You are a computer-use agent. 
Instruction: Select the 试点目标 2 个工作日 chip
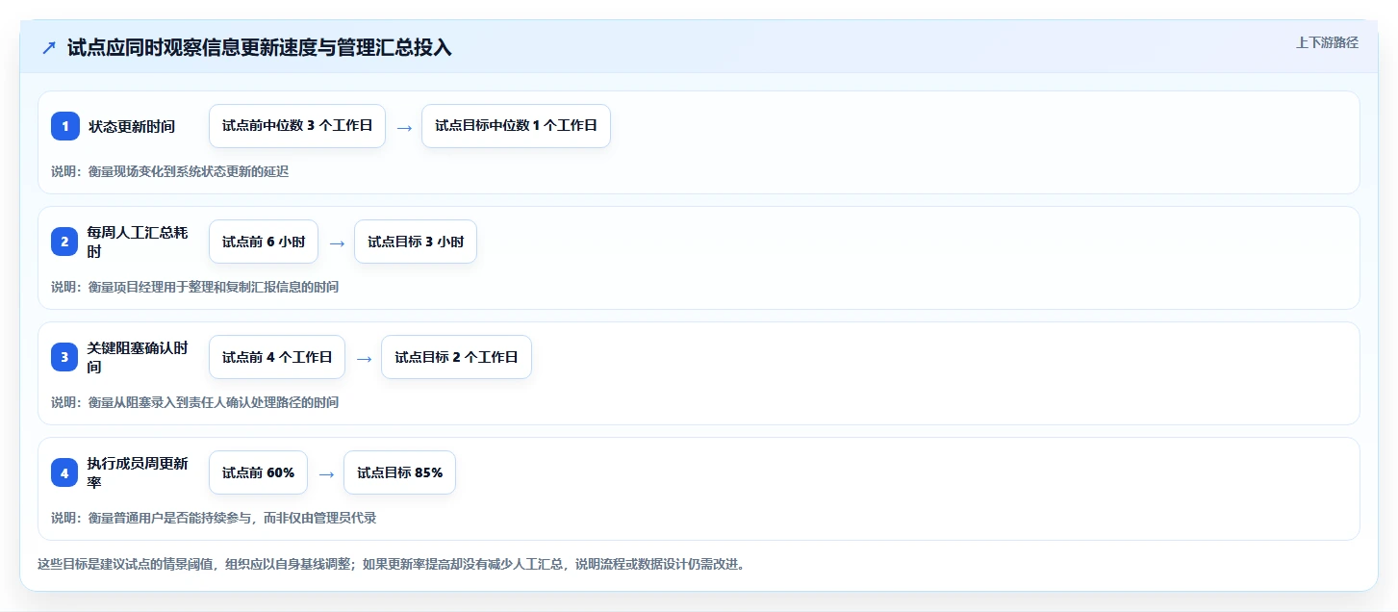click(456, 357)
